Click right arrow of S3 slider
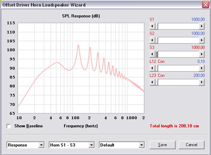Viewport: 211px width, 155px height. tap(201, 54)
